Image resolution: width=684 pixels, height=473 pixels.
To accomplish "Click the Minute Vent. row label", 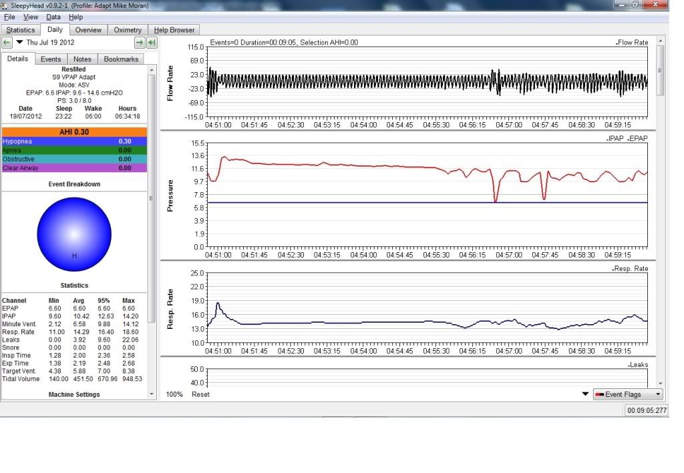I will [x=19, y=324].
